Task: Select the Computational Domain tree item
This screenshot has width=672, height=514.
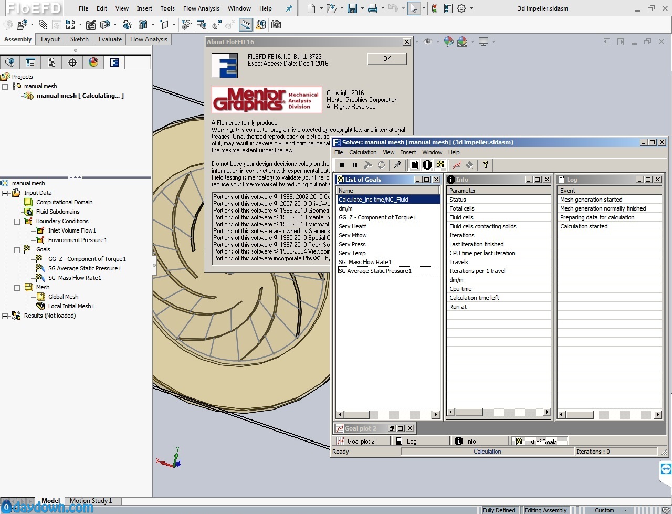Action: point(64,202)
